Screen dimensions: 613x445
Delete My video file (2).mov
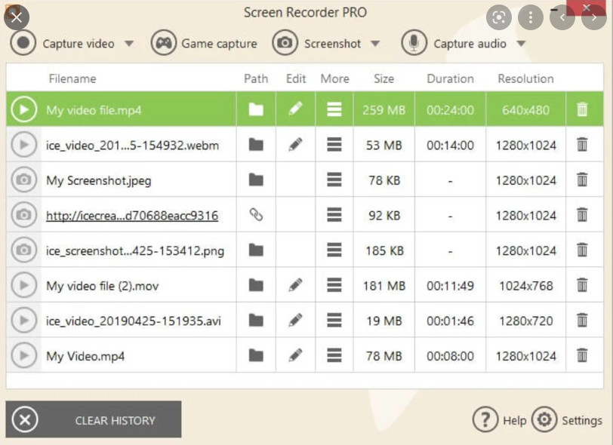(582, 285)
